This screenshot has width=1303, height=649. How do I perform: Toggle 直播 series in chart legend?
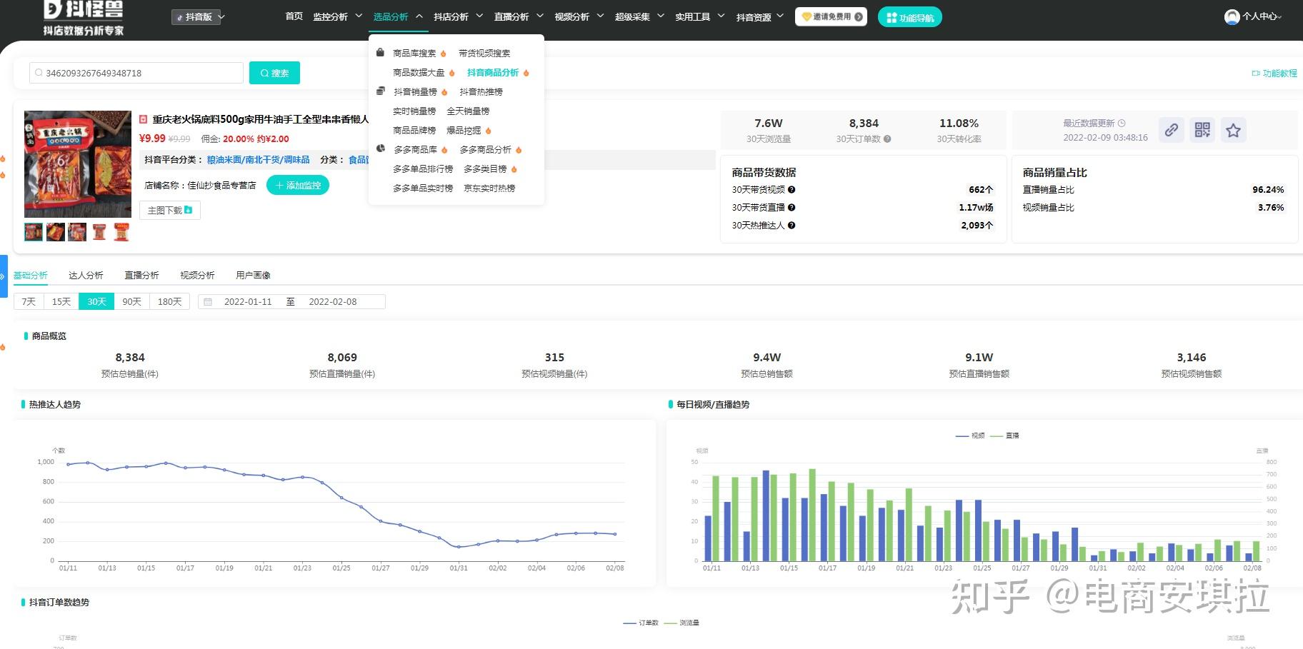coord(1004,436)
